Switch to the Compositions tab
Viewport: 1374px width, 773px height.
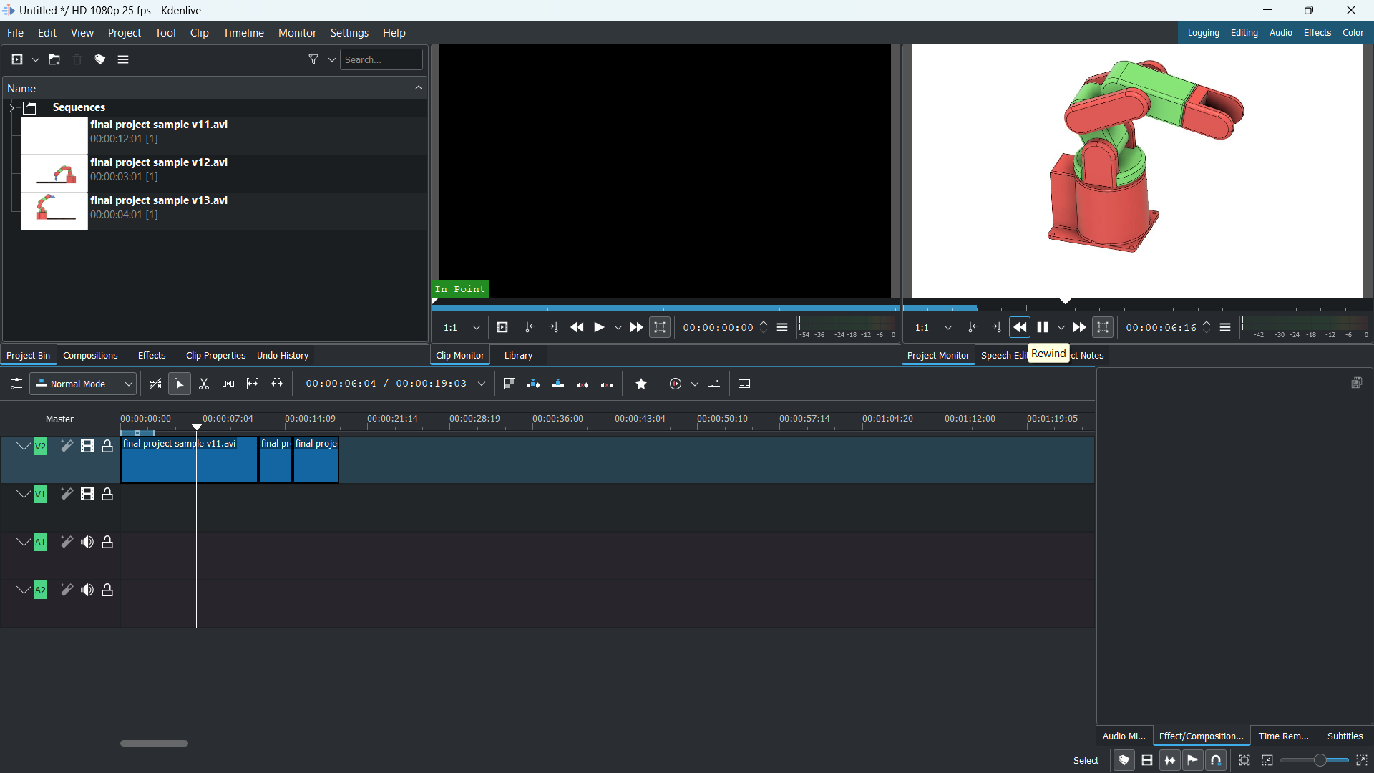(x=90, y=356)
